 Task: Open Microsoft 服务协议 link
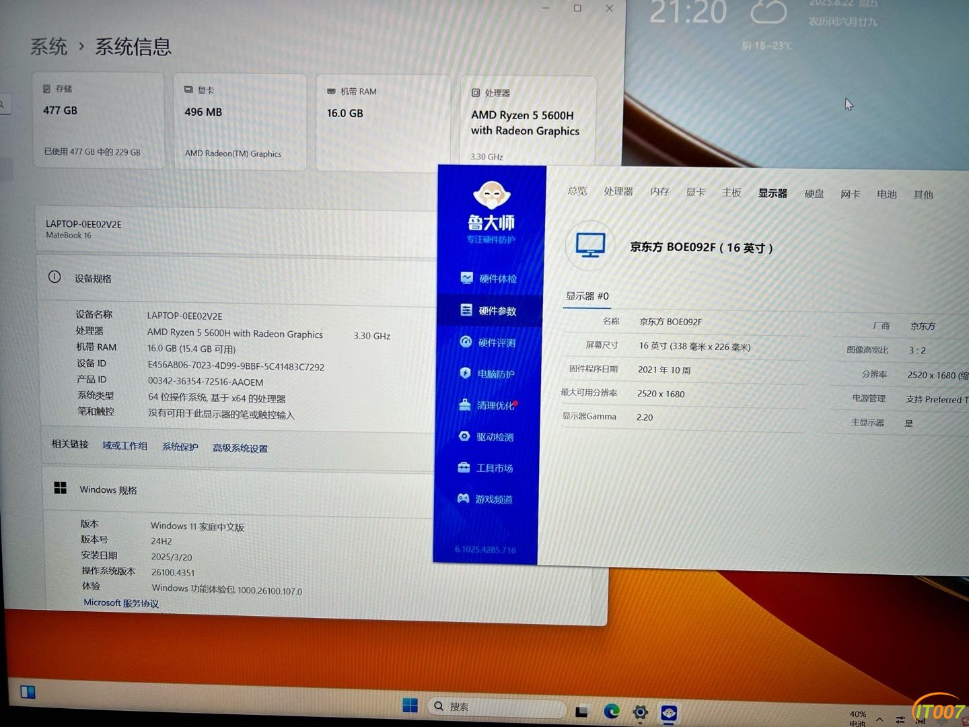[x=121, y=603]
